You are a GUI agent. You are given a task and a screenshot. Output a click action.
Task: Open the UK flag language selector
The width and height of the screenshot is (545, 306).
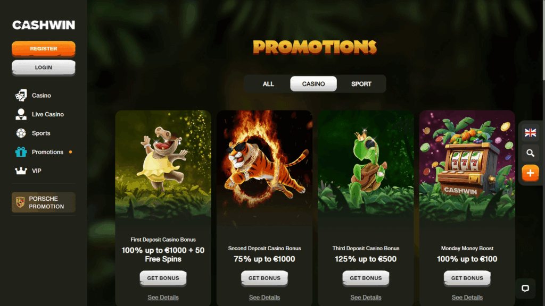click(x=530, y=132)
